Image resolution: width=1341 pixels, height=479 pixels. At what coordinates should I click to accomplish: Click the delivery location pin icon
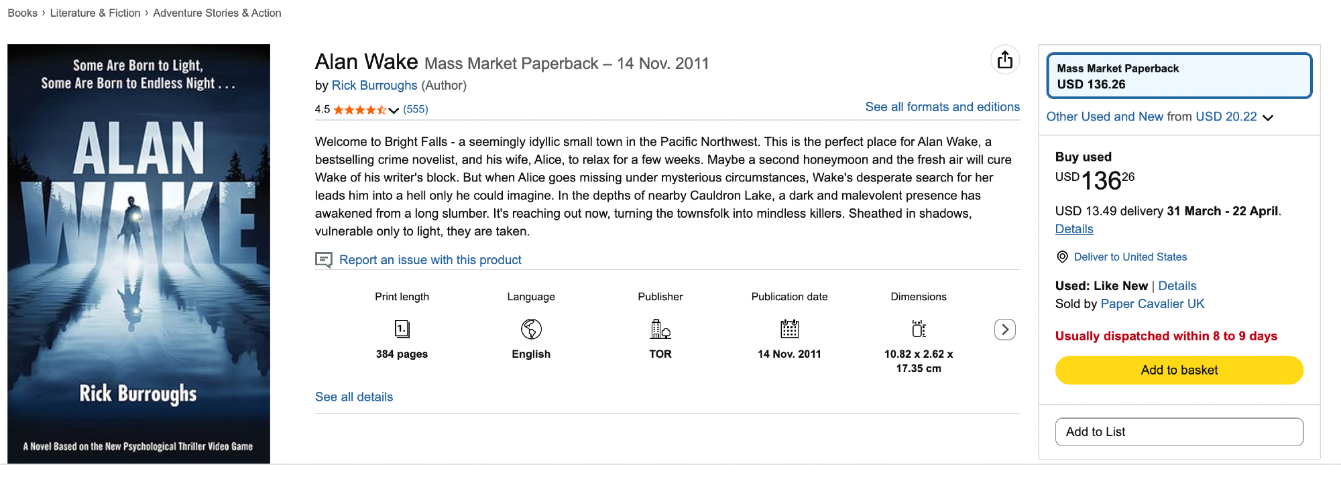(1062, 257)
